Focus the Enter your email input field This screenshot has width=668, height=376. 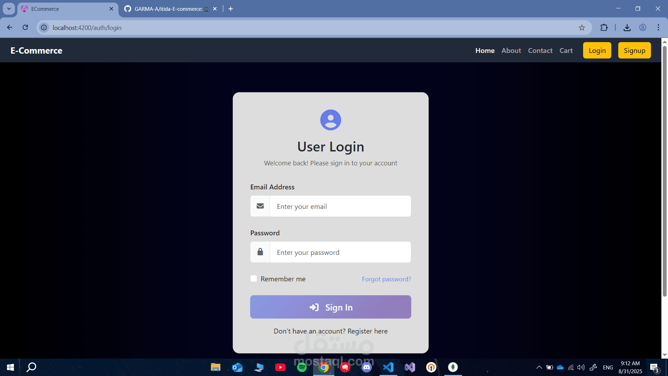coord(340,206)
